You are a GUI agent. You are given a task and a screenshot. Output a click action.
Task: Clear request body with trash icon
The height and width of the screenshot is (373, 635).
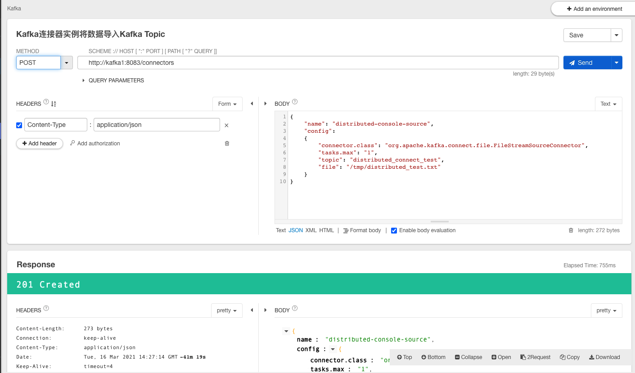tap(571, 230)
